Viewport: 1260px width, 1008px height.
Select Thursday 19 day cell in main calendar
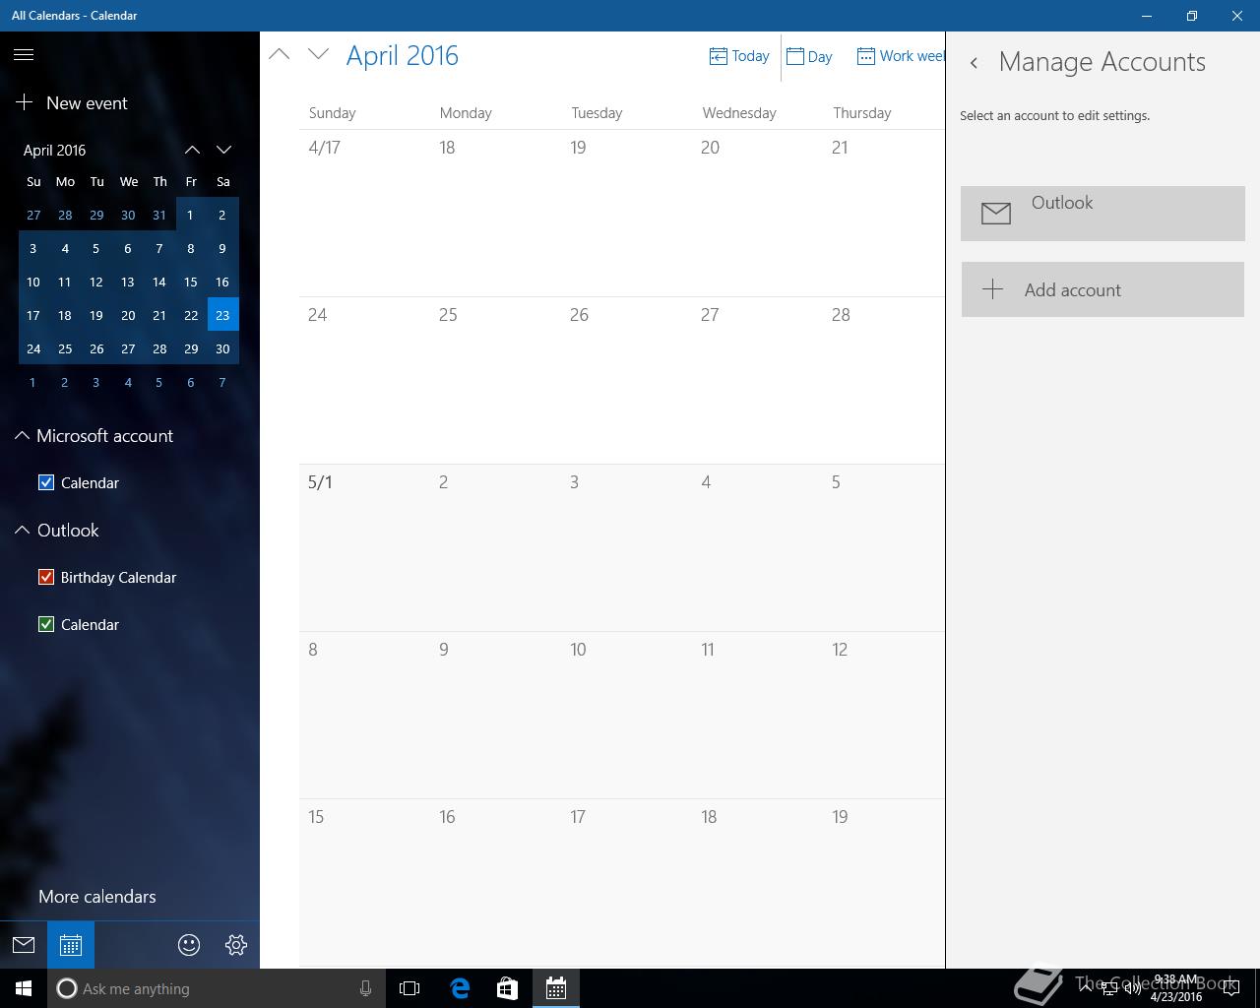(x=884, y=882)
